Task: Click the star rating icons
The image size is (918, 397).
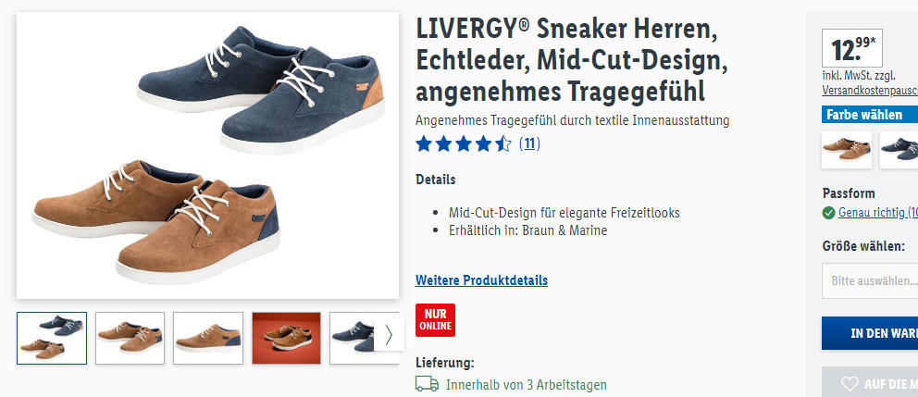Action: pos(464,143)
